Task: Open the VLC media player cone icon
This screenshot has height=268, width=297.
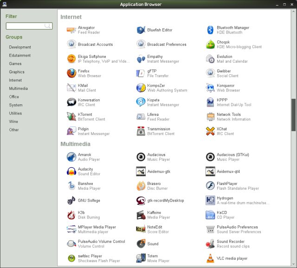Action: (210, 258)
